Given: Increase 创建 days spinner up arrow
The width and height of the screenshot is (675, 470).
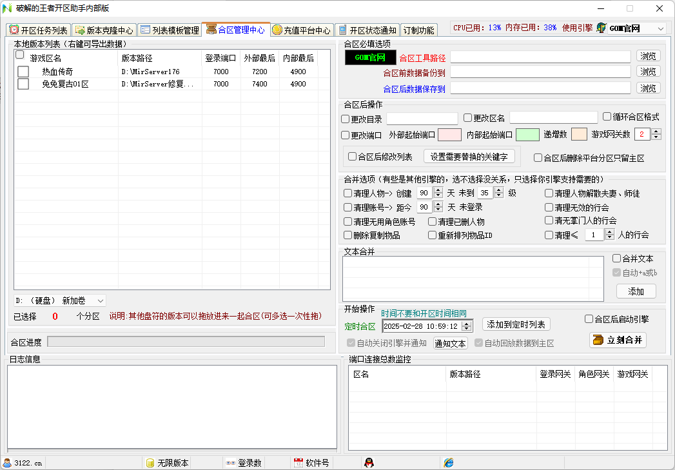Looking at the screenshot, I should tap(438, 191).
